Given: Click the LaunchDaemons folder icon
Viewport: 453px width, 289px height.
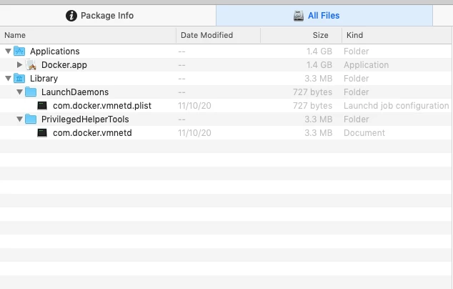Looking at the screenshot, I should click(31, 92).
